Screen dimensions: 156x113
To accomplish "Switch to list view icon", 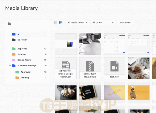I will pos(56,23).
